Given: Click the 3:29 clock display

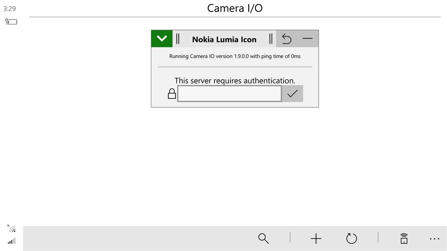Looking at the screenshot, I should [x=10, y=9].
